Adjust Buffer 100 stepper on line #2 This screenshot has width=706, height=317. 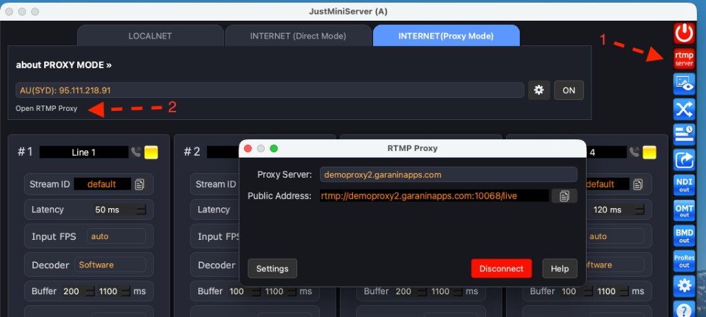point(256,292)
